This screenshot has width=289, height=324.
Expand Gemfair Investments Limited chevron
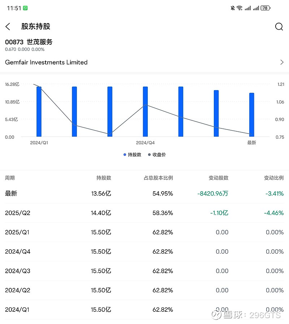click(x=282, y=62)
